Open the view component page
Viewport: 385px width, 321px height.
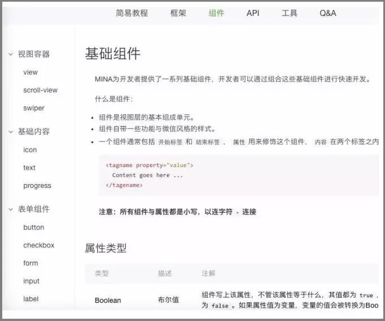[x=31, y=72]
